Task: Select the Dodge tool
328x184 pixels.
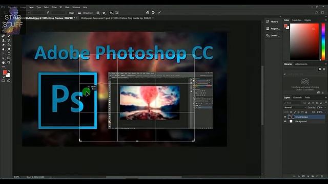Action: (9, 49)
